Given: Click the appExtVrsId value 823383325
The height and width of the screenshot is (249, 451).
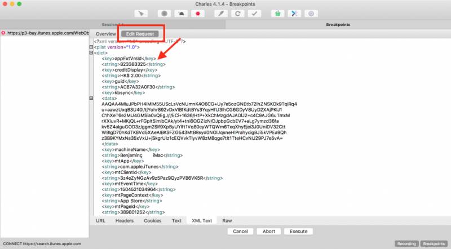Looking at the screenshot, I should coord(133,64).
